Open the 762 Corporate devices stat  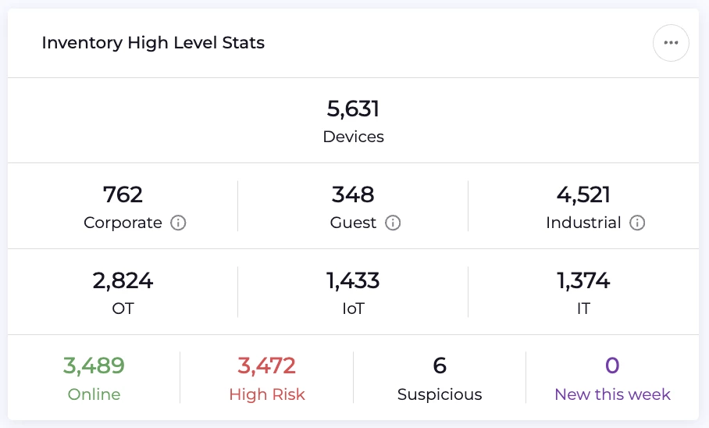123,194
